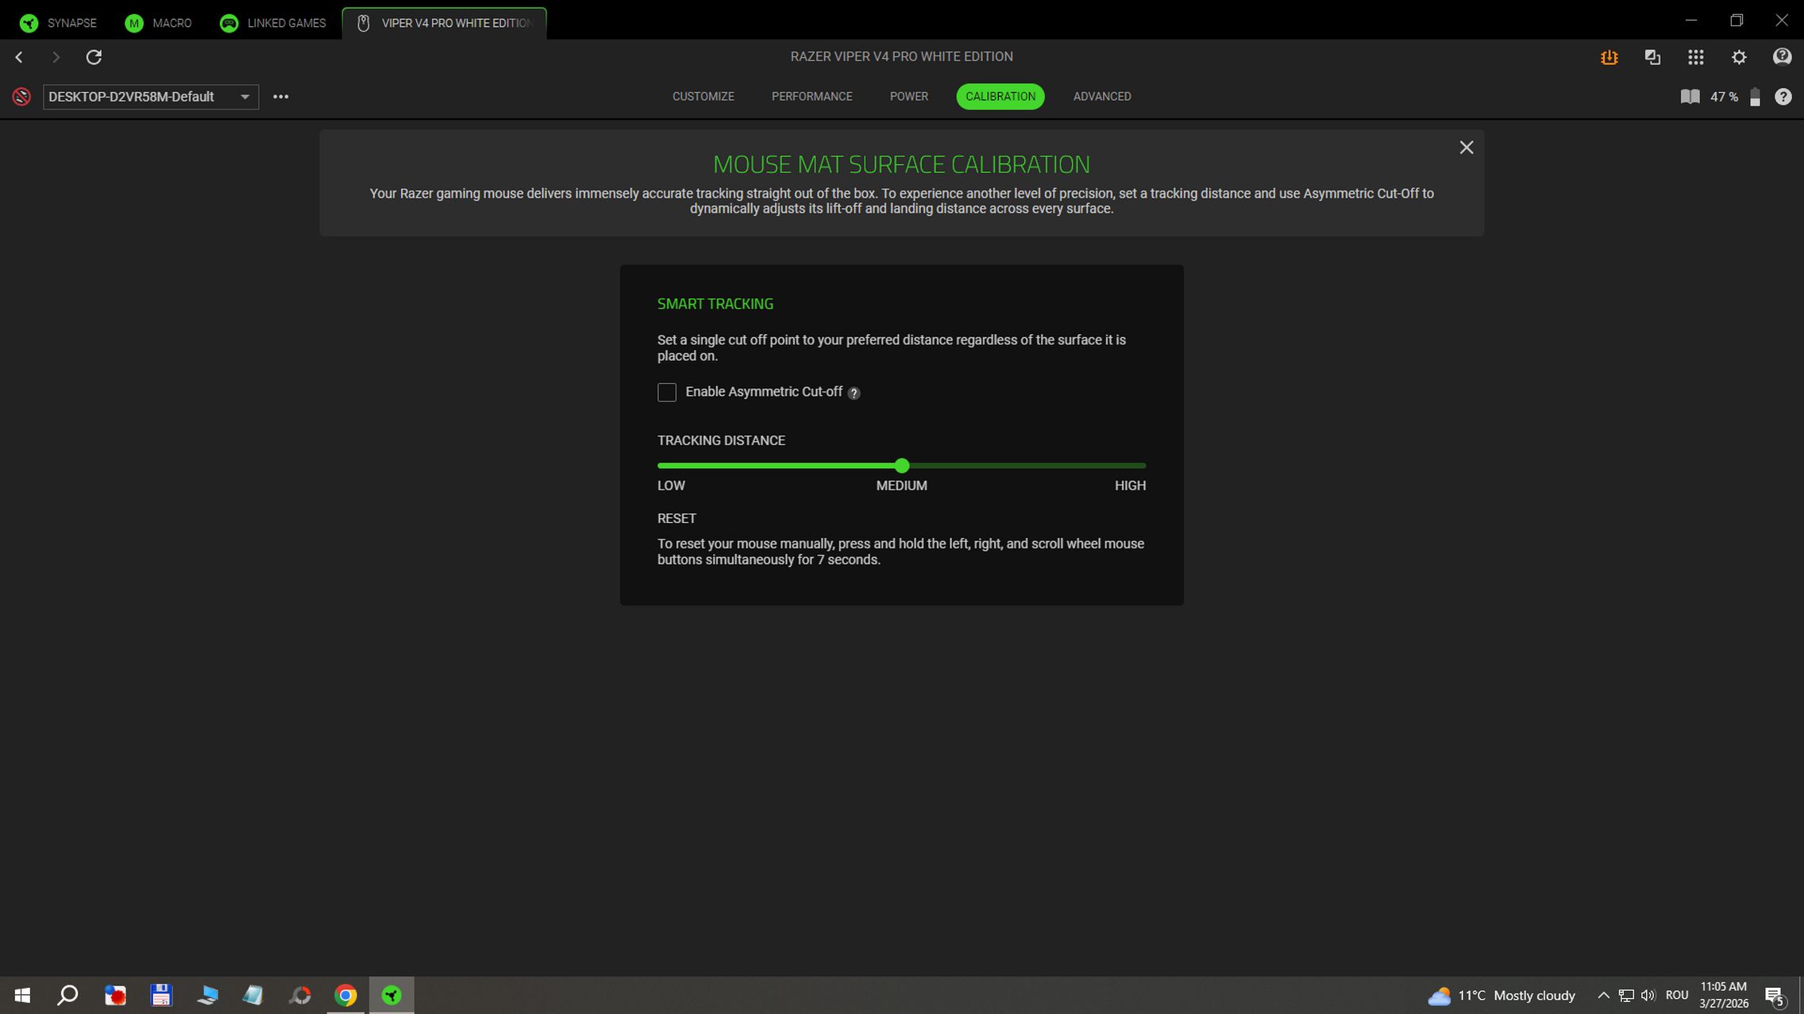Open the modules grid icon
The height and width of the screenshot is (1014, 1804).
pos(1695,57)
